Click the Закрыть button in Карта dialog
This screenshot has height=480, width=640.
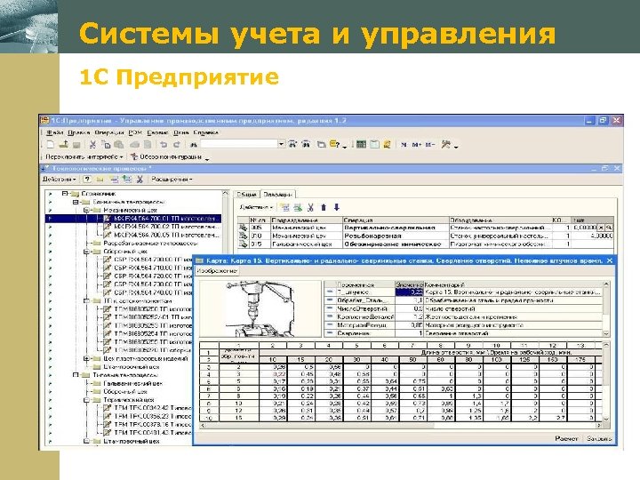click(x=599, y=438)
